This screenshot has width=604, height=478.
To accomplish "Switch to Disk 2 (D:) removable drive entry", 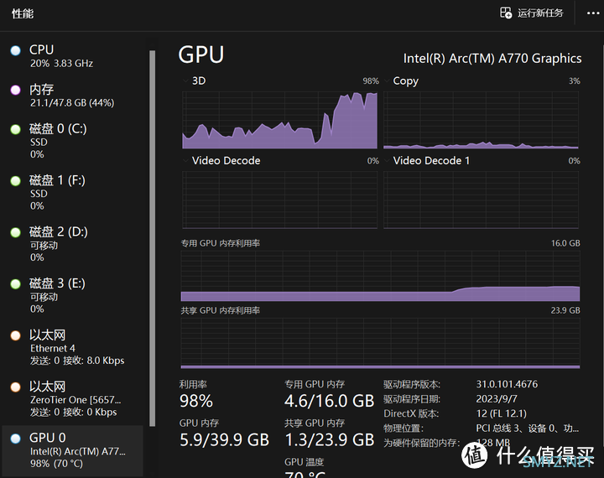I will pos(73,244).
